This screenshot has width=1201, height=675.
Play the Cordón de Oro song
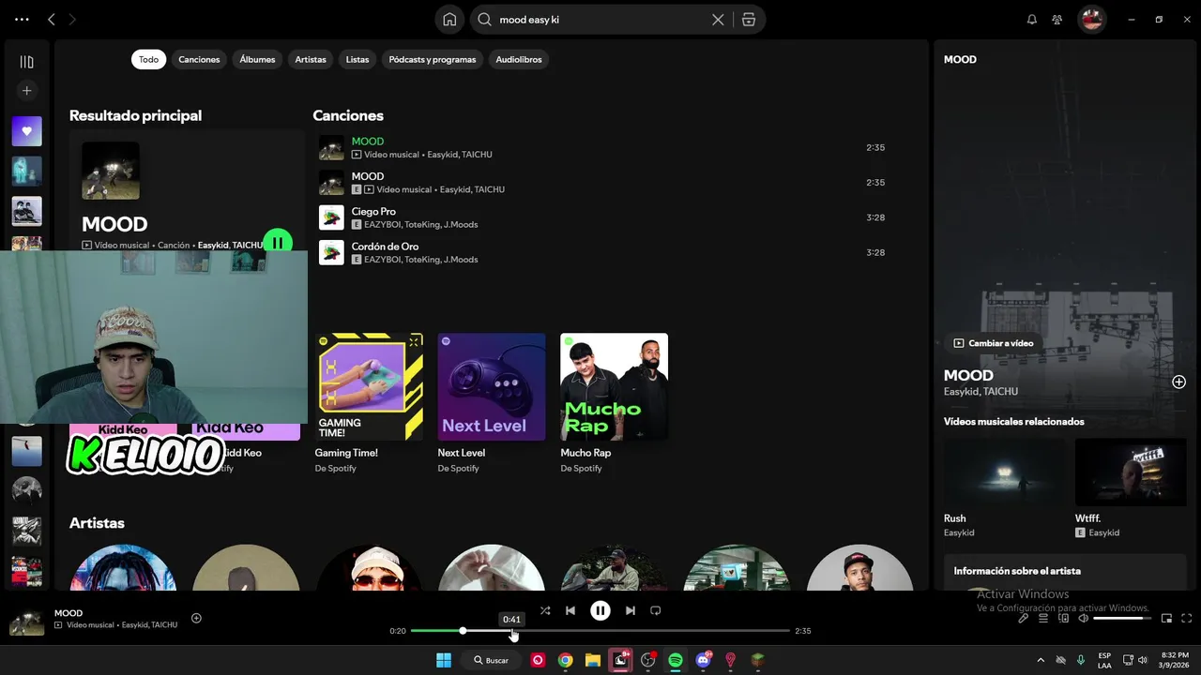click(601, 251)
